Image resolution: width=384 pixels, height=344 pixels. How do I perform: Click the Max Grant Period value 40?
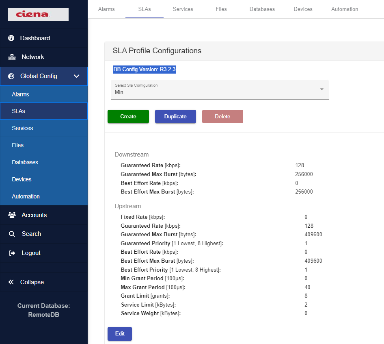click(x=307, y=287)
